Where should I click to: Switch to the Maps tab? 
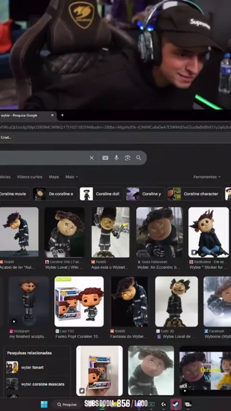[54, 177]
